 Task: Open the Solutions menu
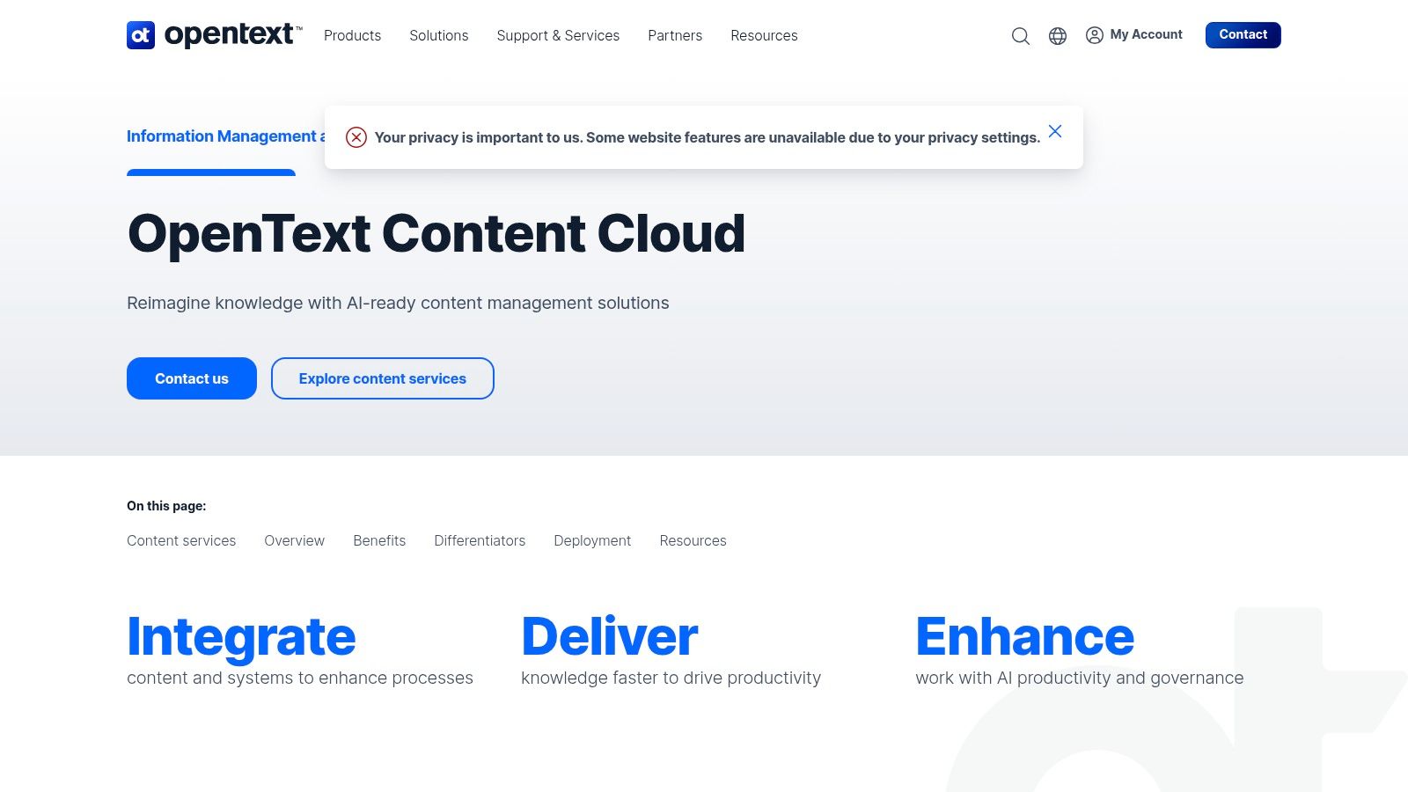[438, 35]
